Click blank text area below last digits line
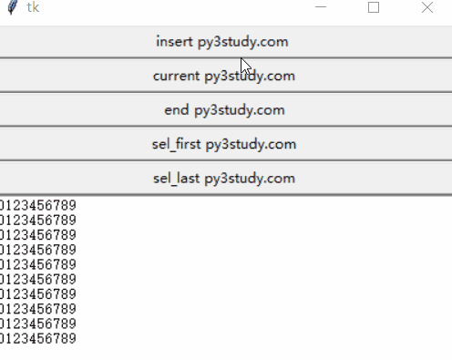 point(226,353)
